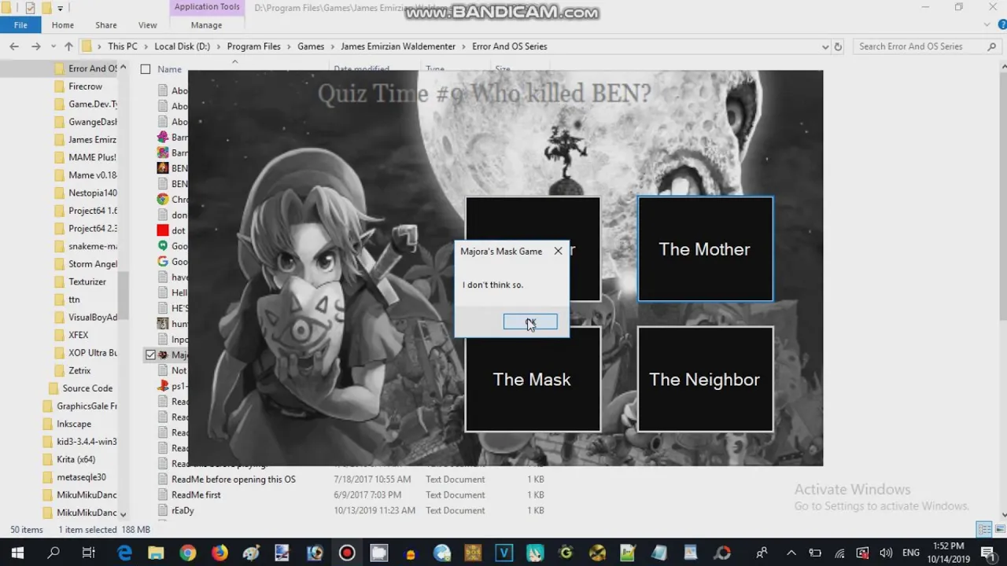Go forward with the Explorer forward arrow
Screen dimensions: 1007x566
[x=35, y=46]
